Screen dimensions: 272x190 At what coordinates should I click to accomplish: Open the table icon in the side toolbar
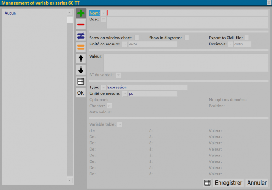pyautogui.click(x=81, y=81)
